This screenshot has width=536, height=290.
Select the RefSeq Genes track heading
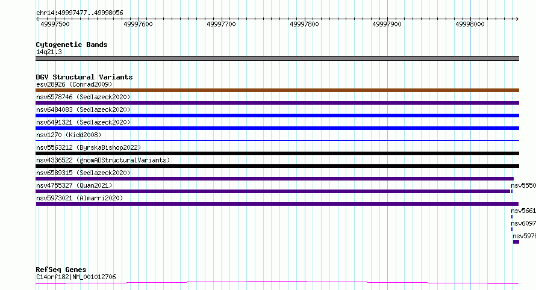pos(61,270)
